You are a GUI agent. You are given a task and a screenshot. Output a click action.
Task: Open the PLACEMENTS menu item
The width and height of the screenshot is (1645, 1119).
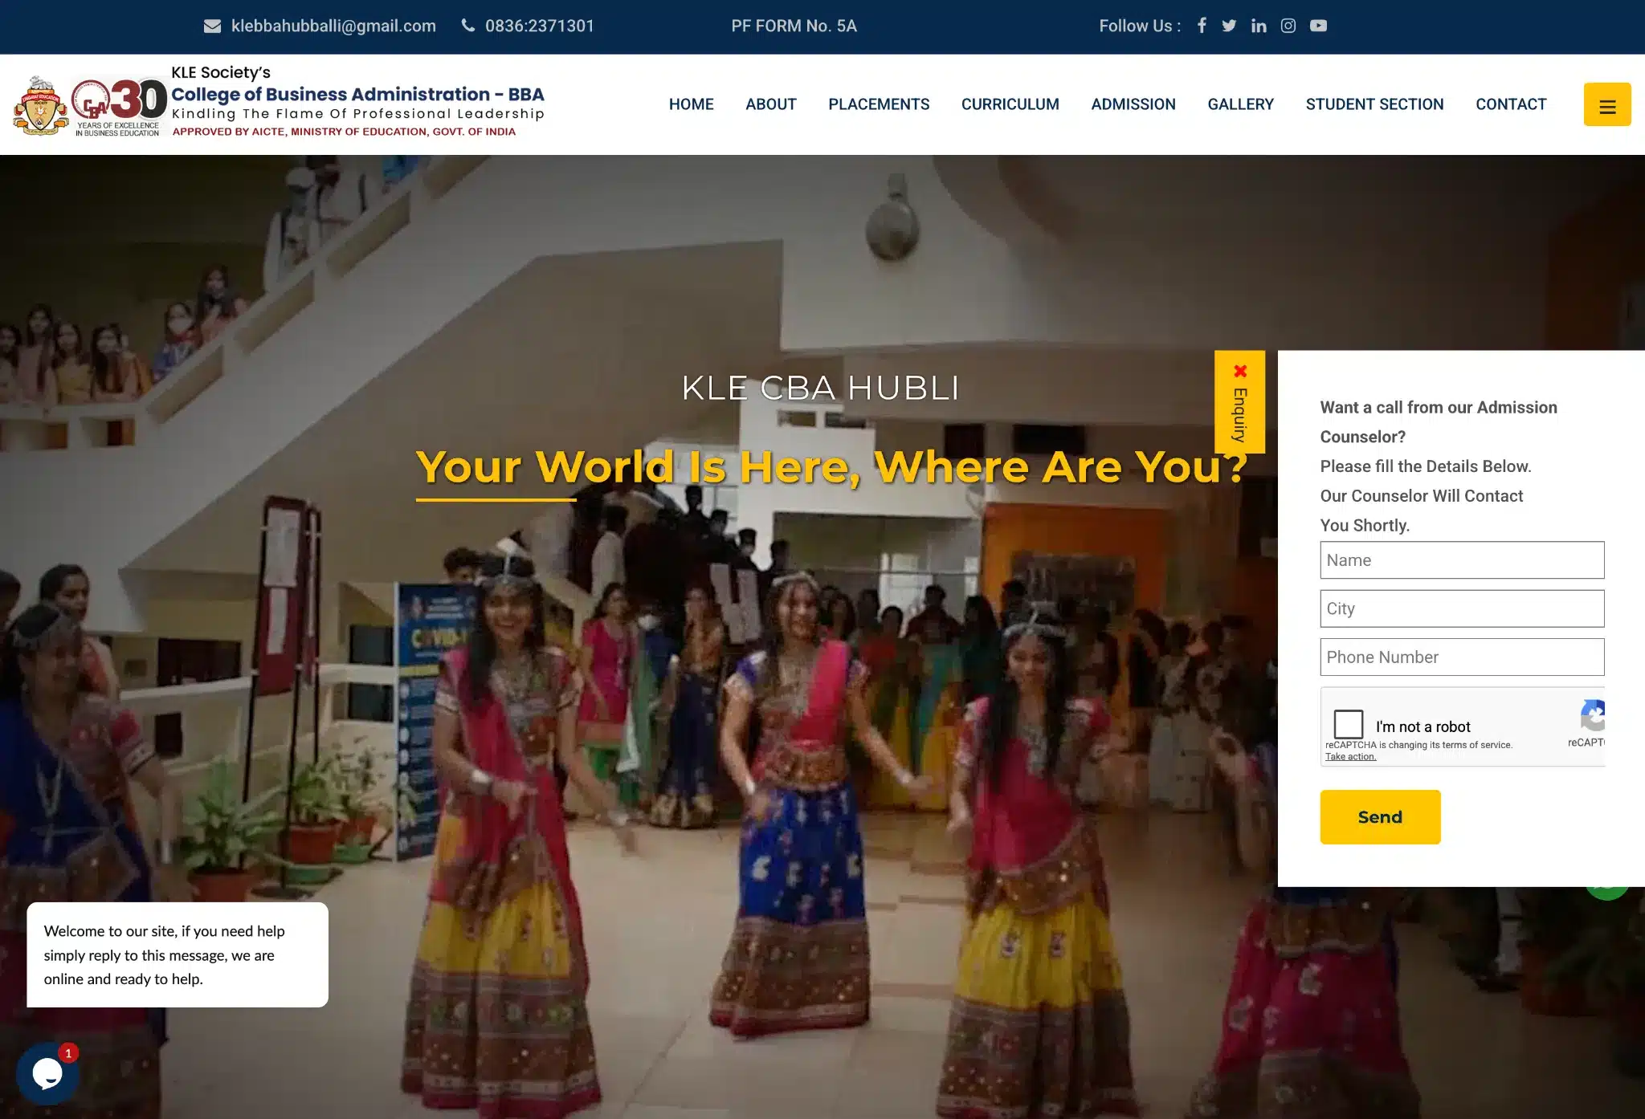coord(879,104)
